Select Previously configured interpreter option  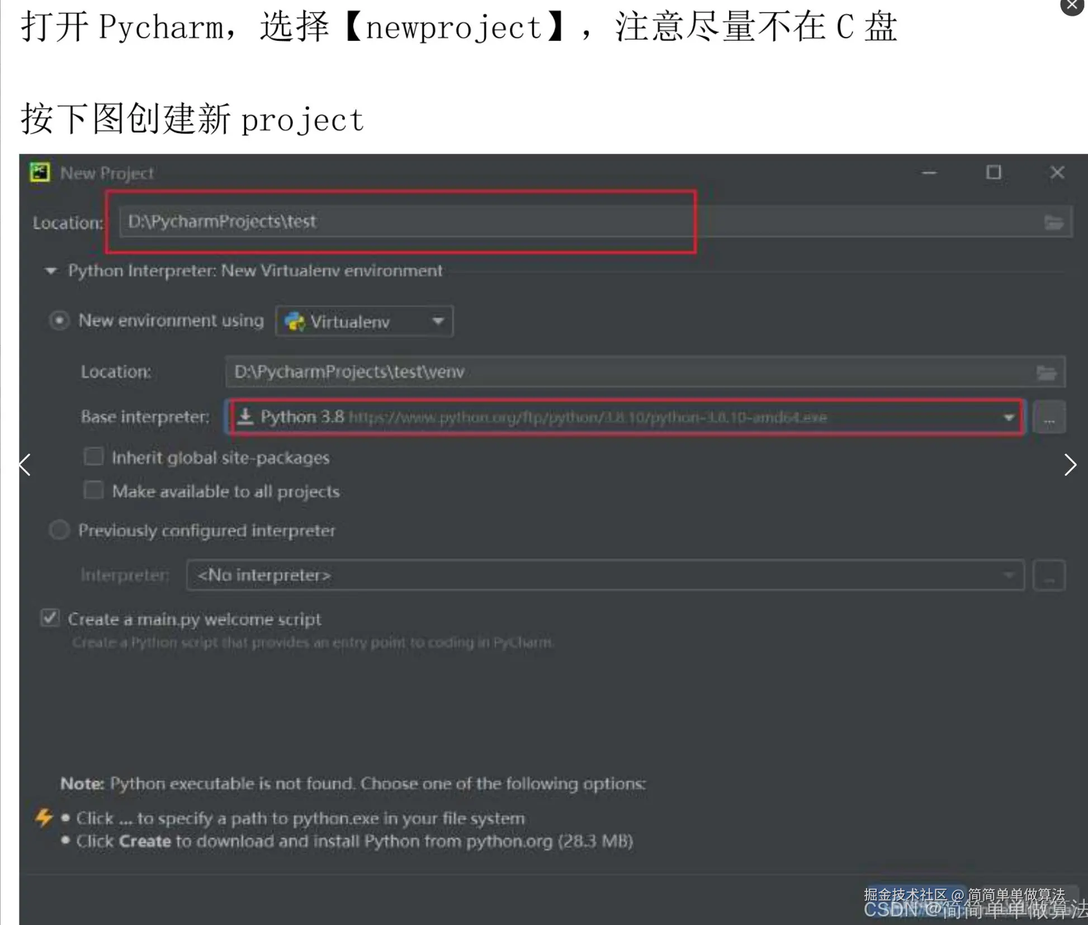point(59,530)
